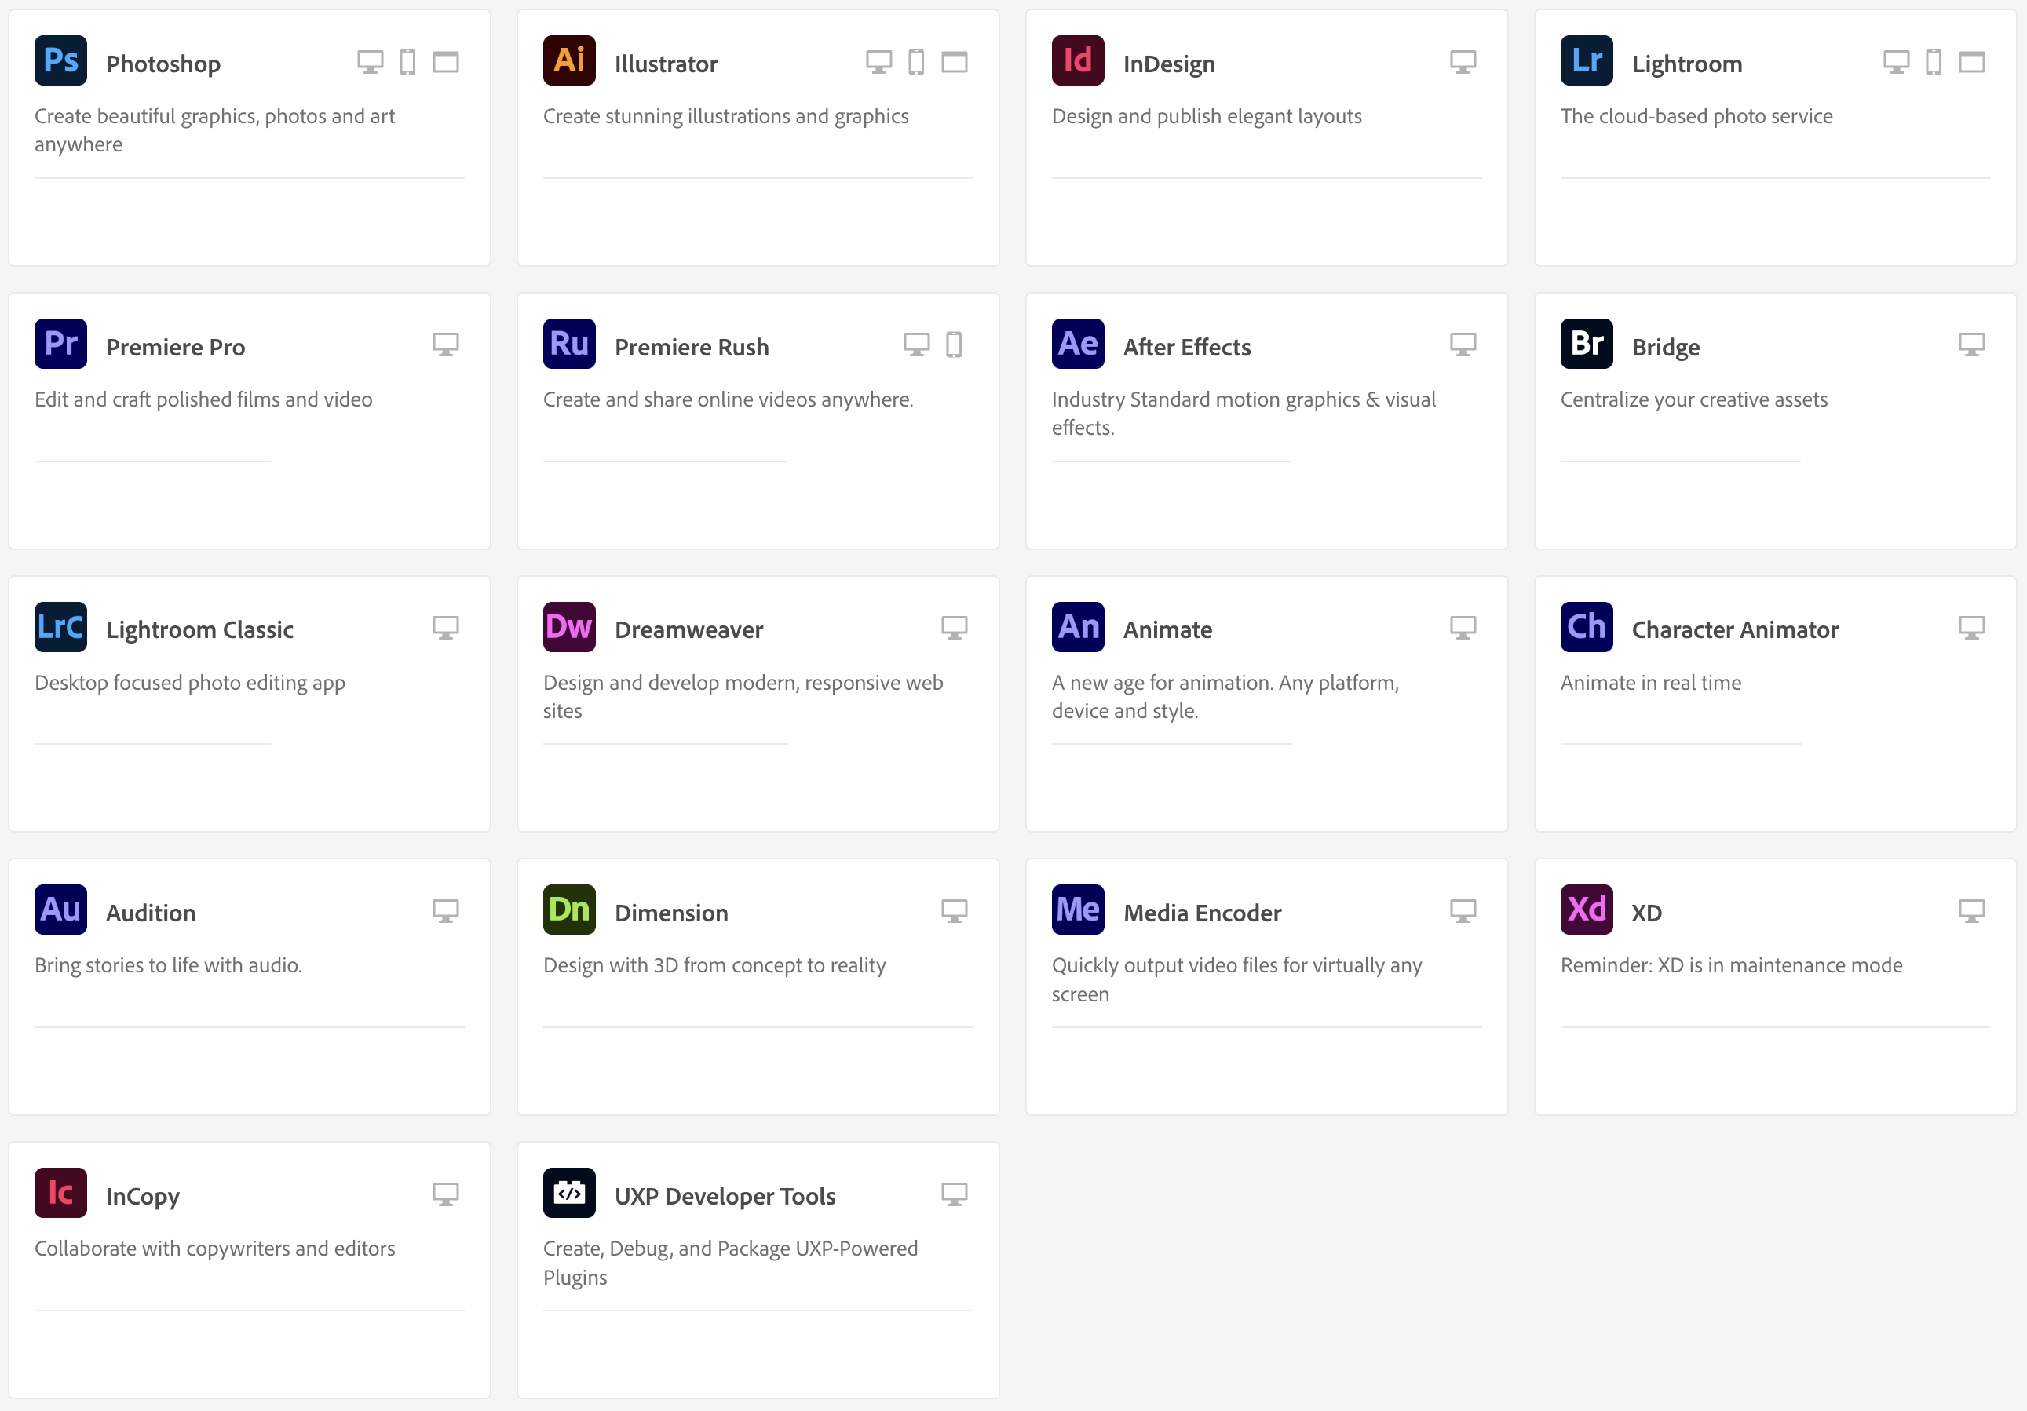Click the Illustrator Ai app icon
The image size is (2027, 1411).
(569, 61)
